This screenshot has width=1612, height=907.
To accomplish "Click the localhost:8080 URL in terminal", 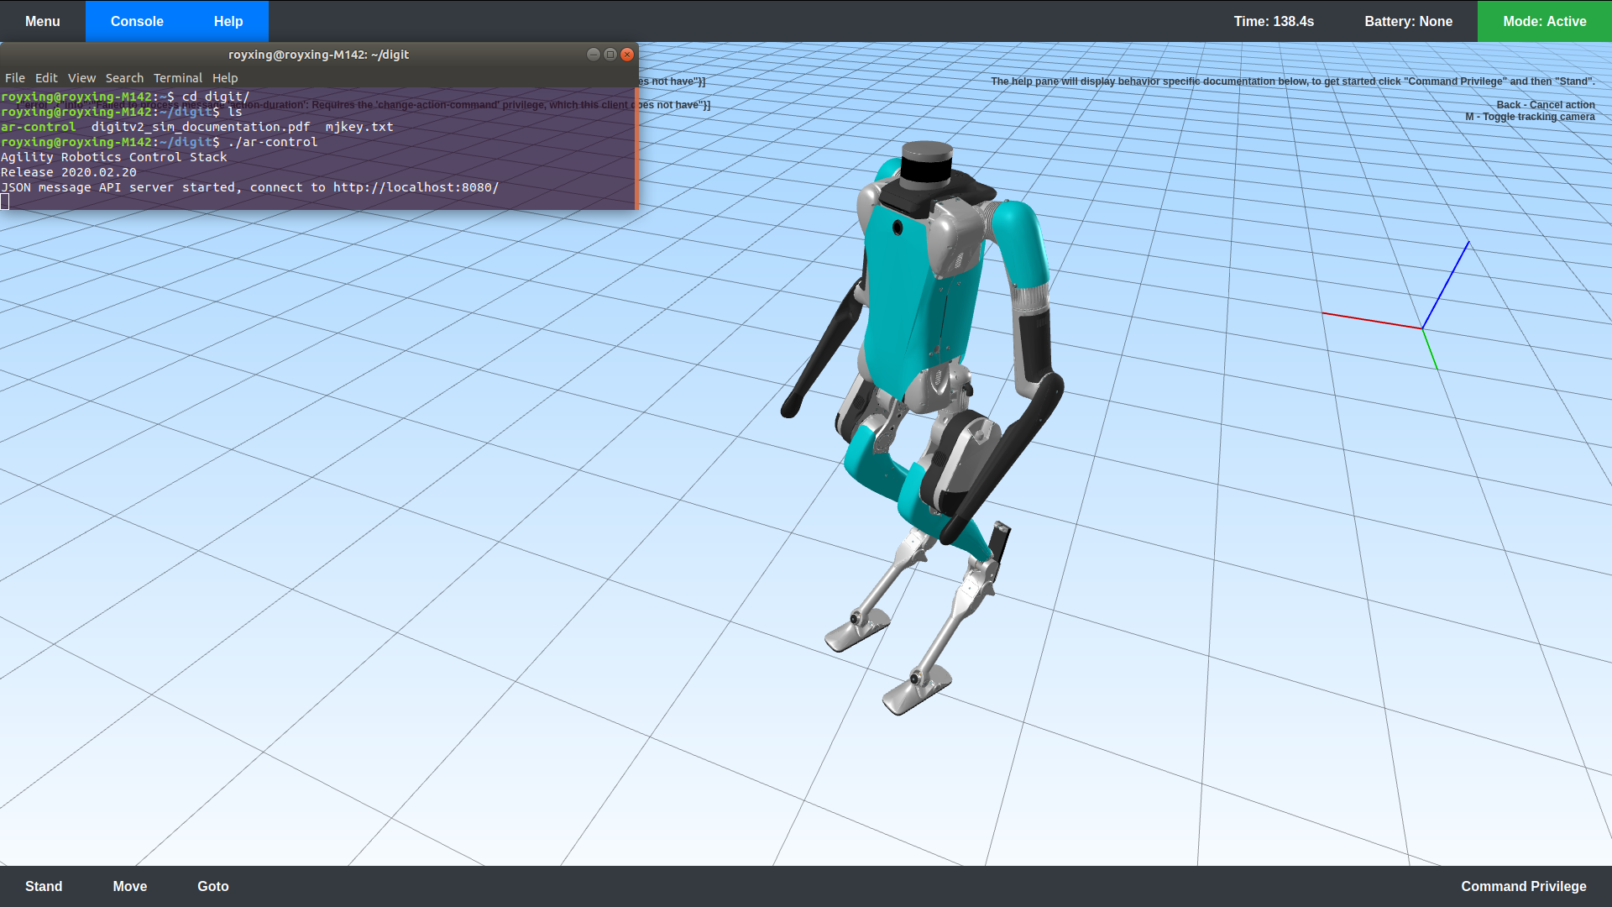I will point(416,187).
